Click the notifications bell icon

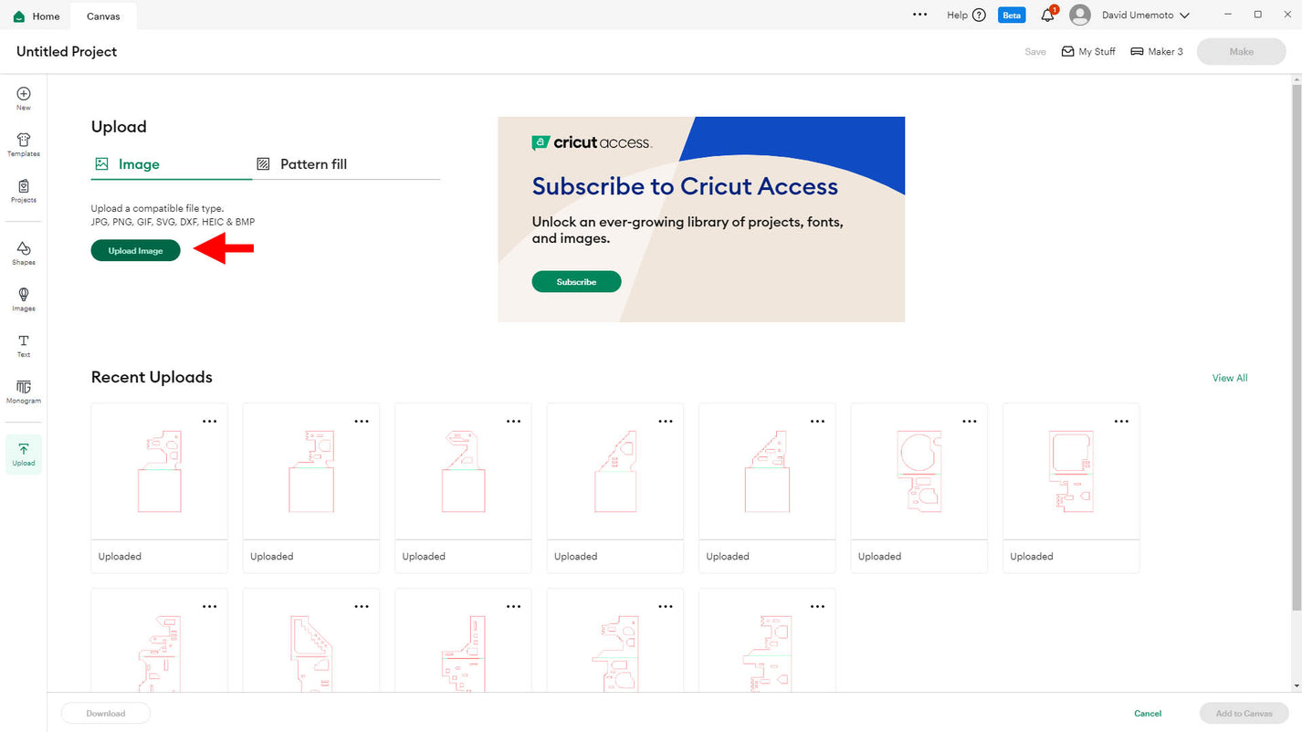(1047, 16)
